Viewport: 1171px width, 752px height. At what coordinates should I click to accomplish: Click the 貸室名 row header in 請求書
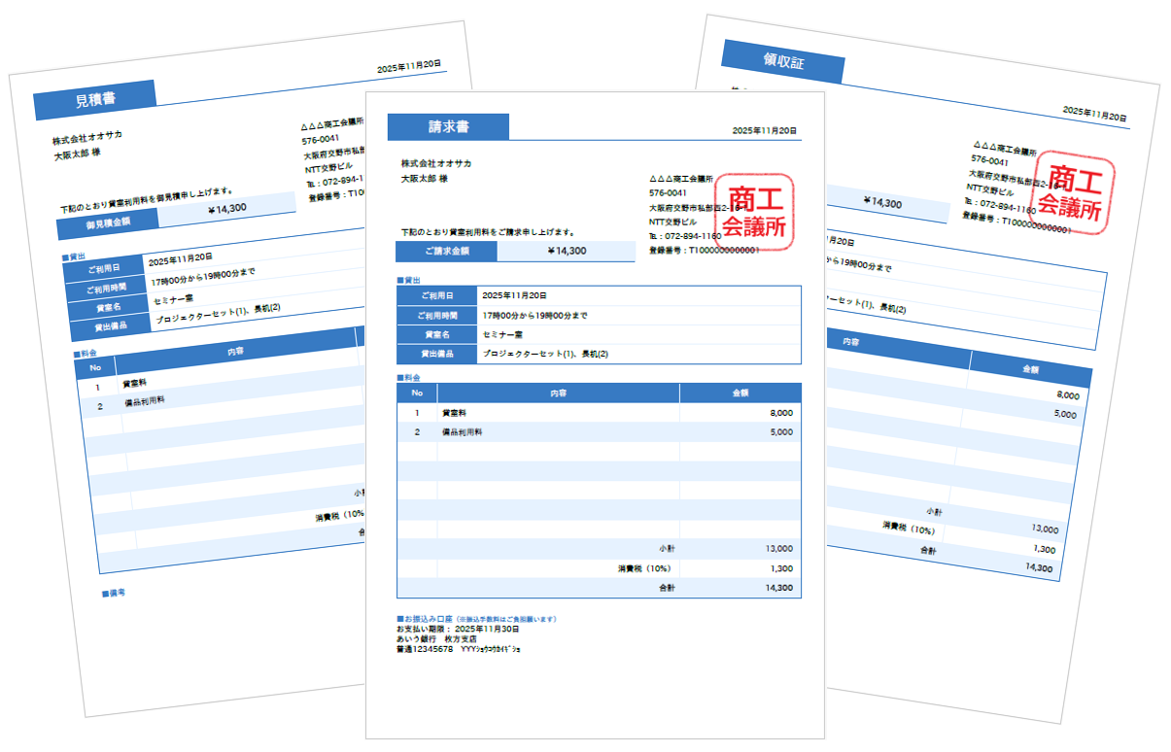(437, 334)
